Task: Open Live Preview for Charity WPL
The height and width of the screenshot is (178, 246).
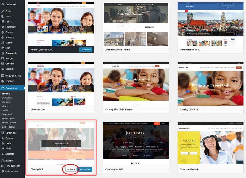Action: (85, 170)
